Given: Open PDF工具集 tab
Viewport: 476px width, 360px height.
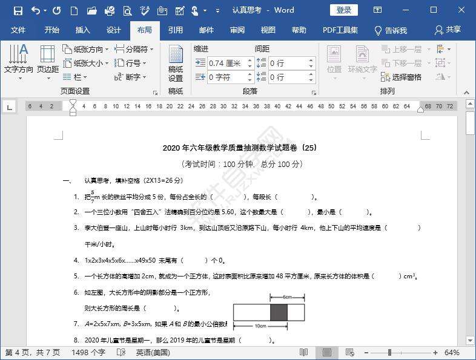Looking at the screenshot, I should (x=340, y=30).
